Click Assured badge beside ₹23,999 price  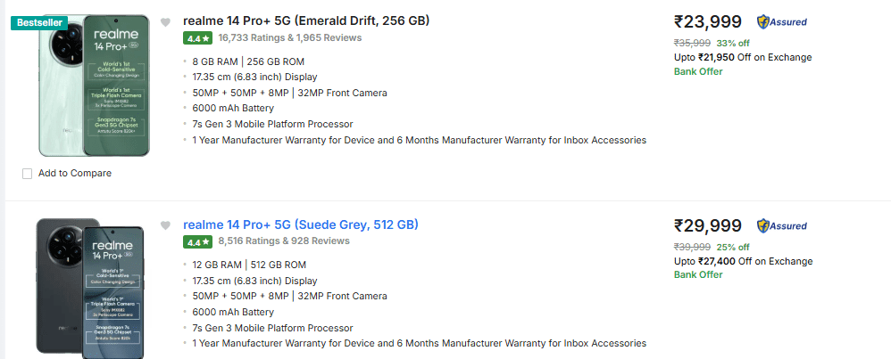point(782,22)
